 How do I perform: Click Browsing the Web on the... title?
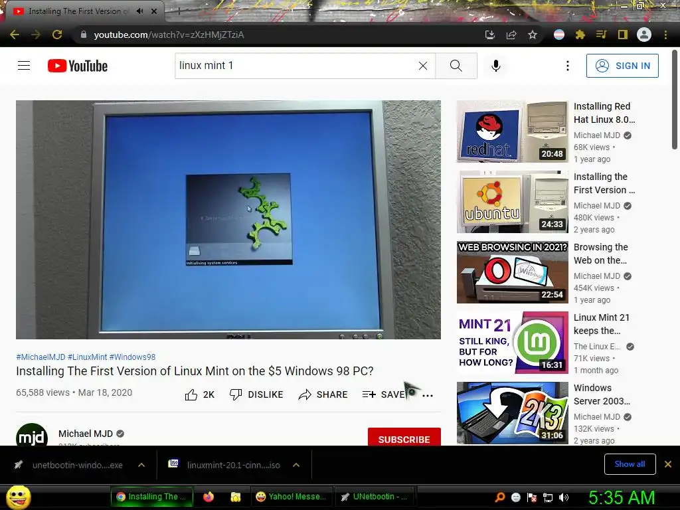(x=600, y=254)
